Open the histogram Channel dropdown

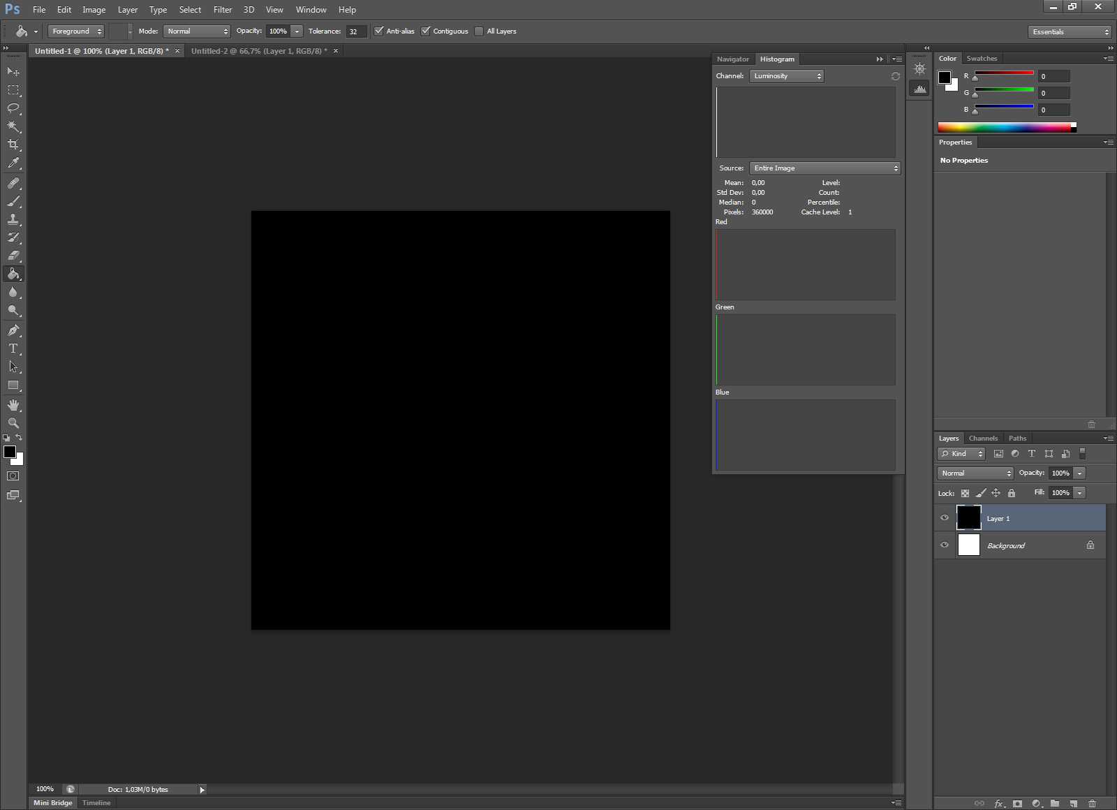pos(786,76)
